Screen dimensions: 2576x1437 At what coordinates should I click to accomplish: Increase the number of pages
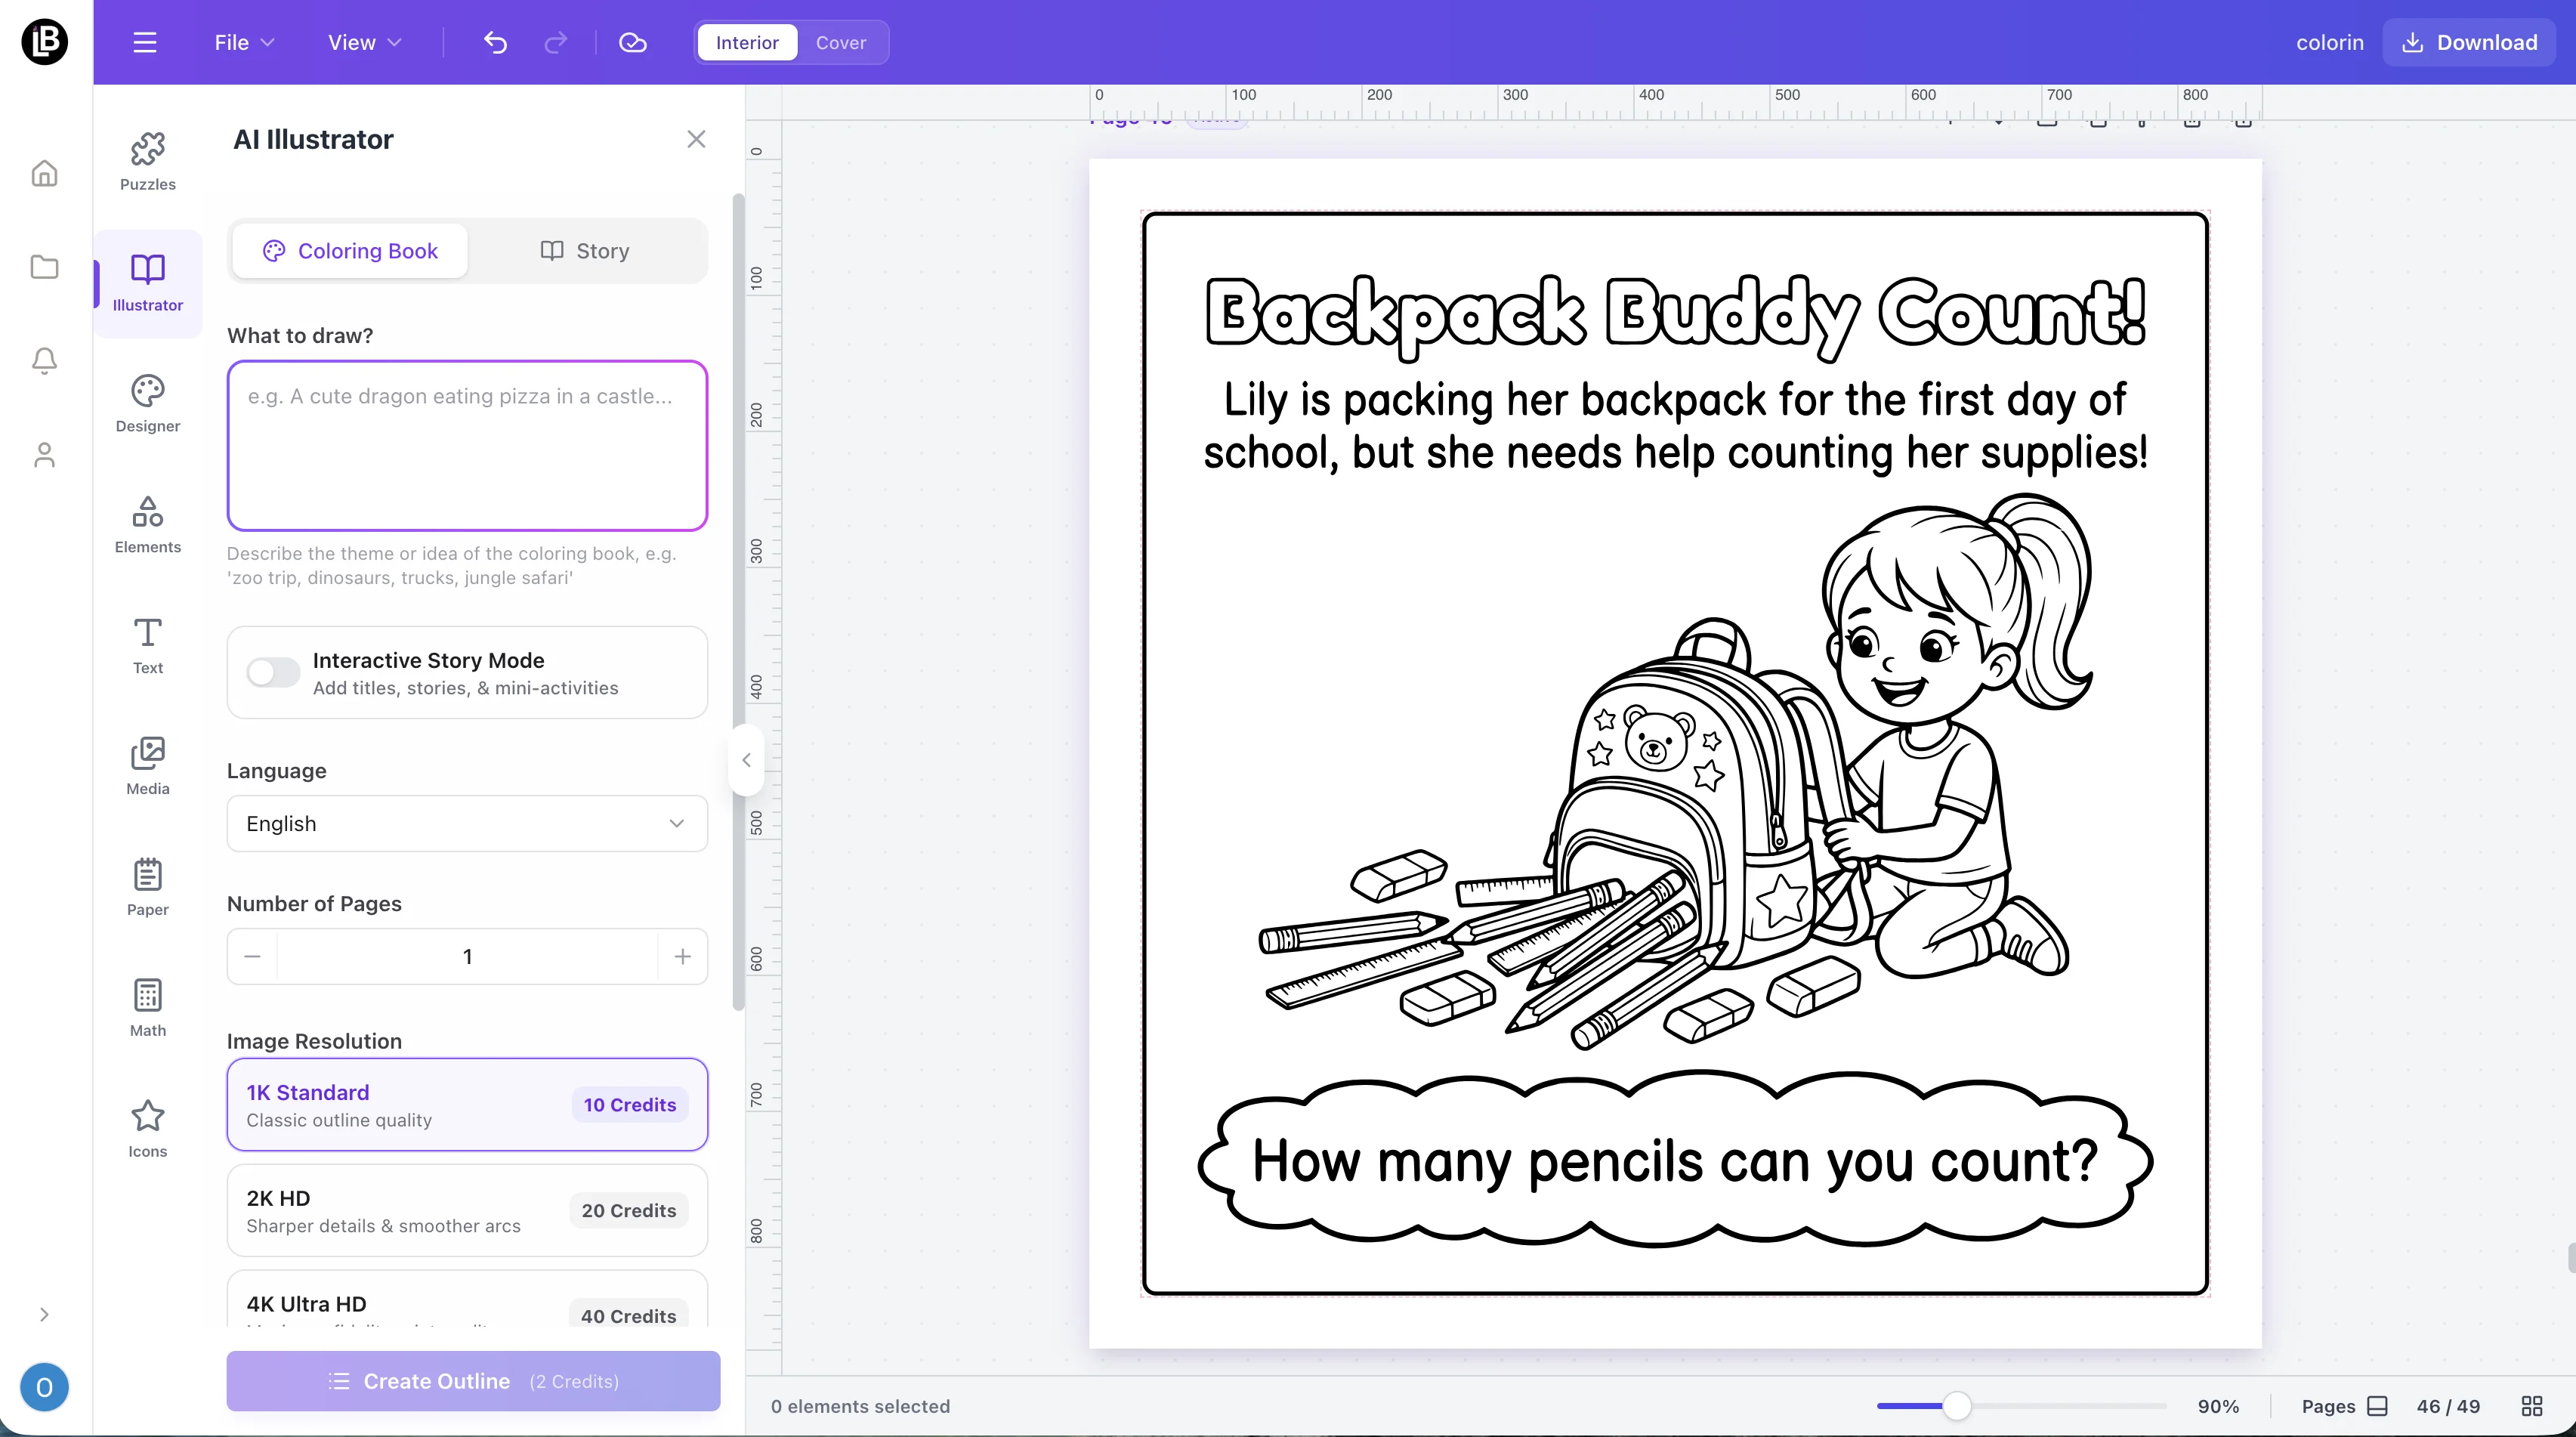pos(683,957)
